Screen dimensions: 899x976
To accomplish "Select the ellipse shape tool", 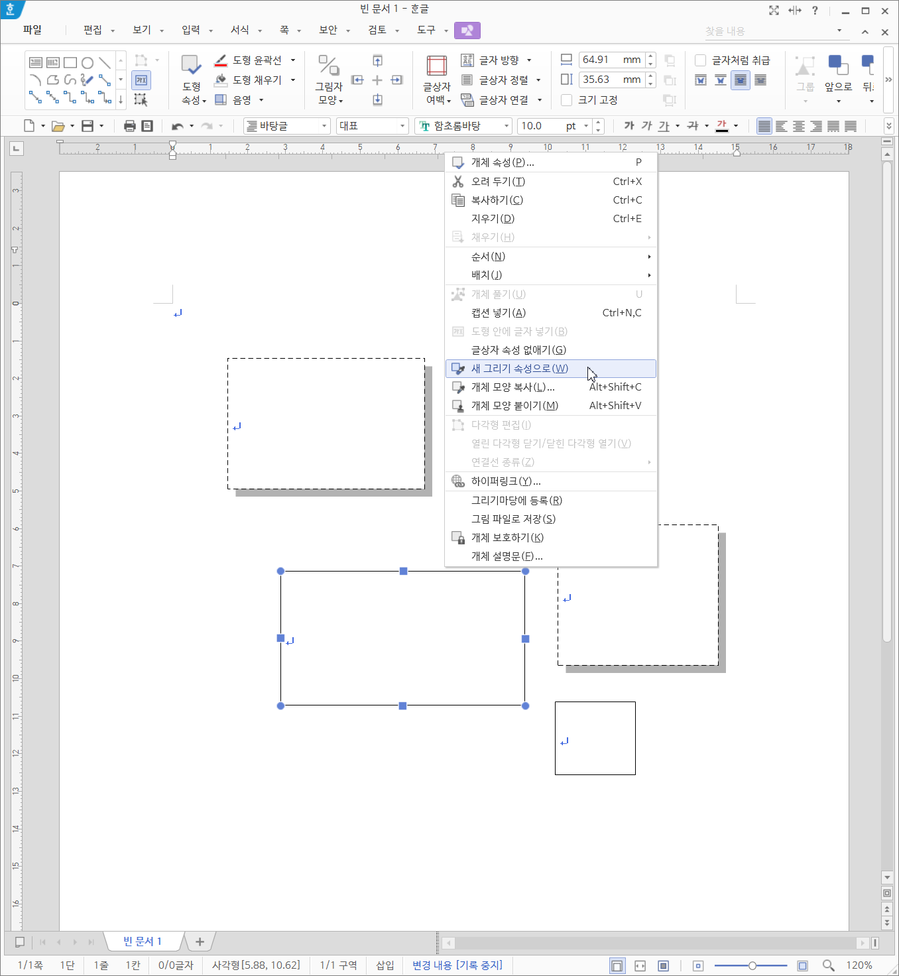I will 88,62.
